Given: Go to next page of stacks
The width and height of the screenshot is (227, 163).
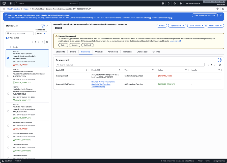Looking at the screenshot, I should tap(42, 42).
